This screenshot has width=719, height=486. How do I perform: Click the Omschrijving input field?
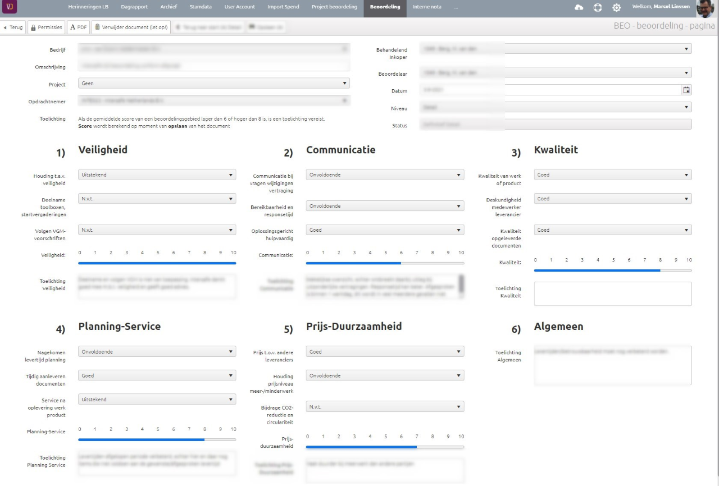pyautogui.click(x=213, y=66)
